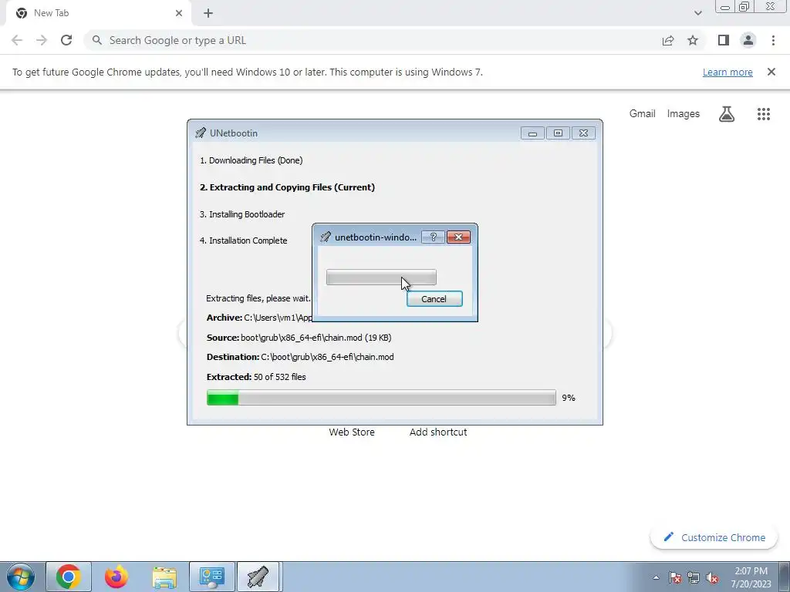Restore down the Chrome window
The image size is (790, 592).
coord(744,7)
